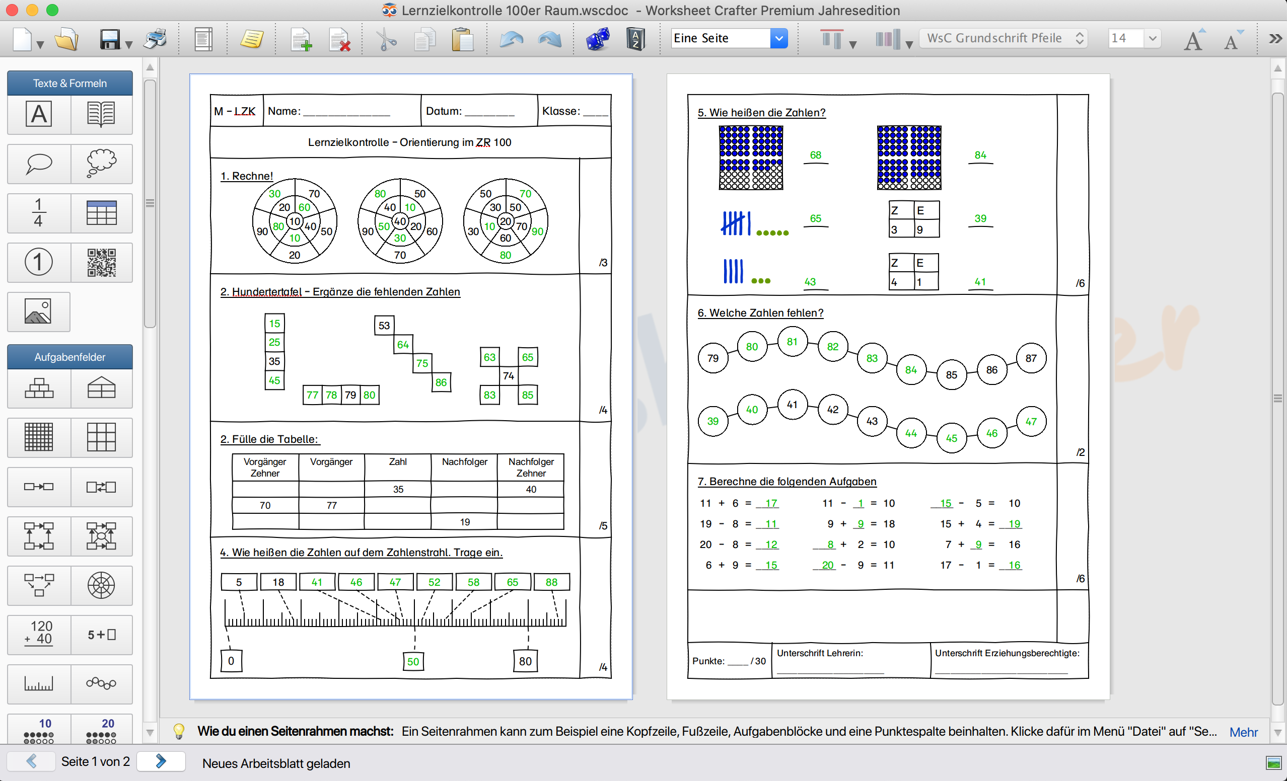The width and height of the screenshot is (1287, 781).
Task: Insert a QR code item
Action: click(101, 262)
